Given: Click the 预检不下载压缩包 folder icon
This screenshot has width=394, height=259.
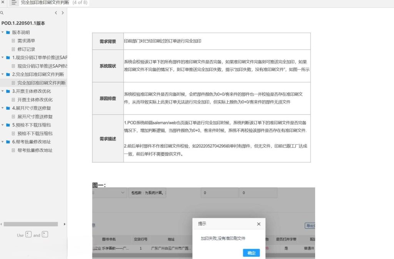Looking at the screenshot, I should (x=8, y=125).
